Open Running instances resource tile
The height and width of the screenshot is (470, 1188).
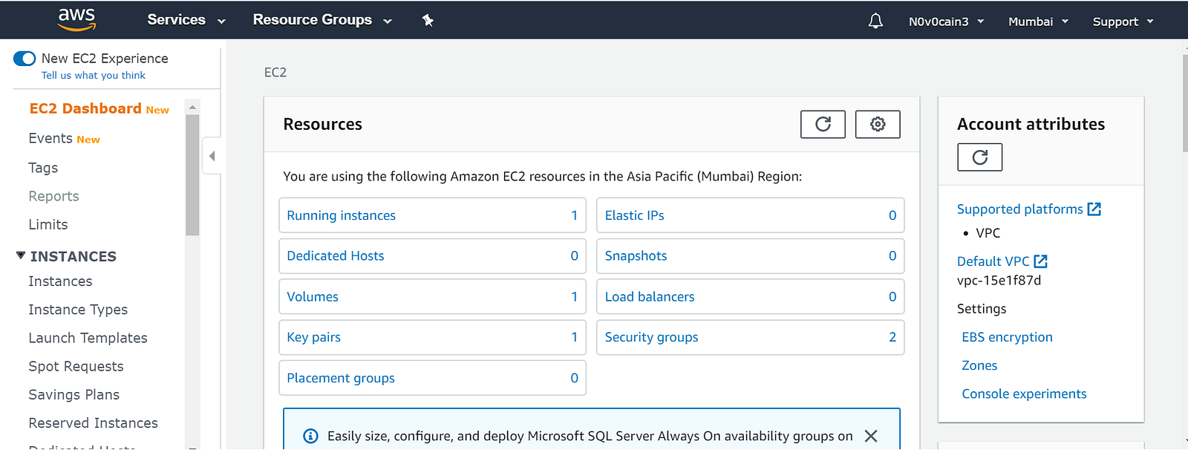pyautogui.click(x=432, y=215)
